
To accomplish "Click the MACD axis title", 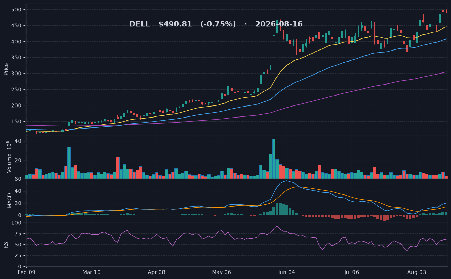I will 10,200.
